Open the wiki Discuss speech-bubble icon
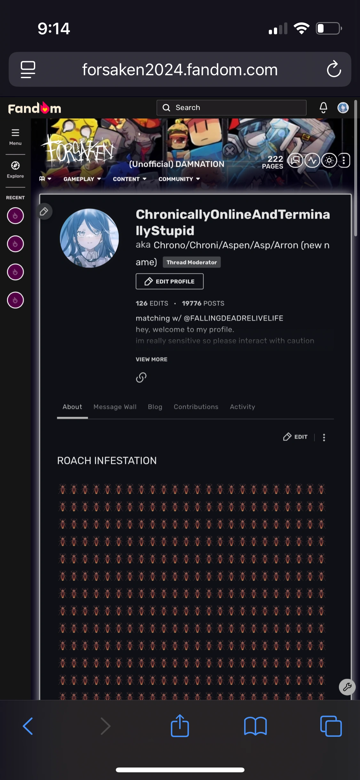Viewport: 360px width, 780px height. [x=295, y=160]
